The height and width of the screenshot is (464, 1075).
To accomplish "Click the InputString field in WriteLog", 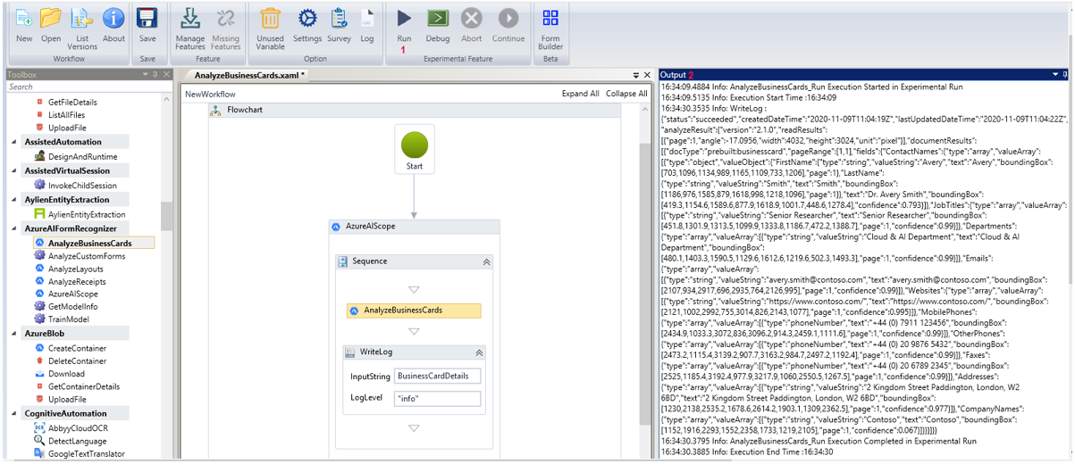I will coord(437,377).
